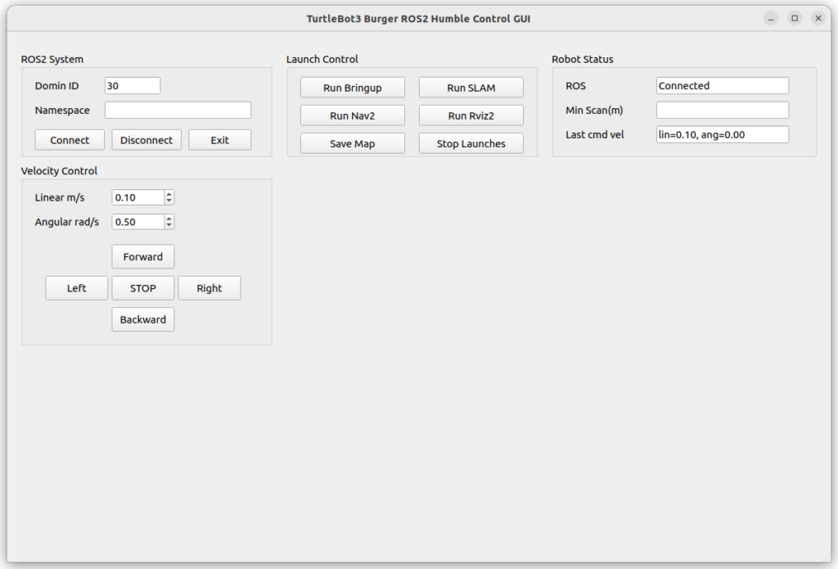This screenshot has width=838, height=569.
Task: Launch Run Nav2
Action: click(352, 115)
